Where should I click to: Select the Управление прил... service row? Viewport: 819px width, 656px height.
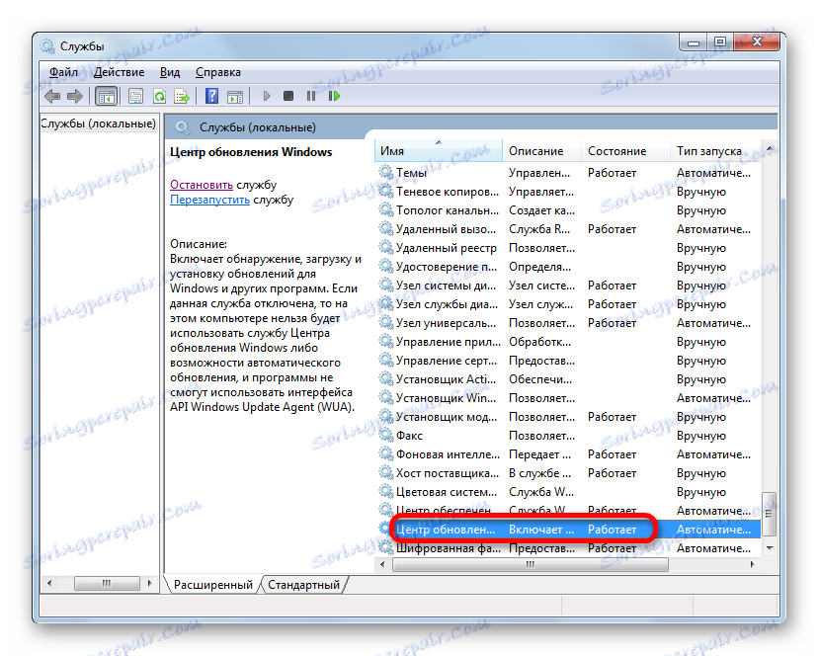click(x=568, y=342)
